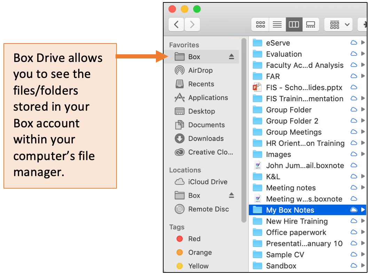Image resolution: width=371 pixels, height=277 pixels.
Task: Open Remote Disc location
Action: (202, 209)
